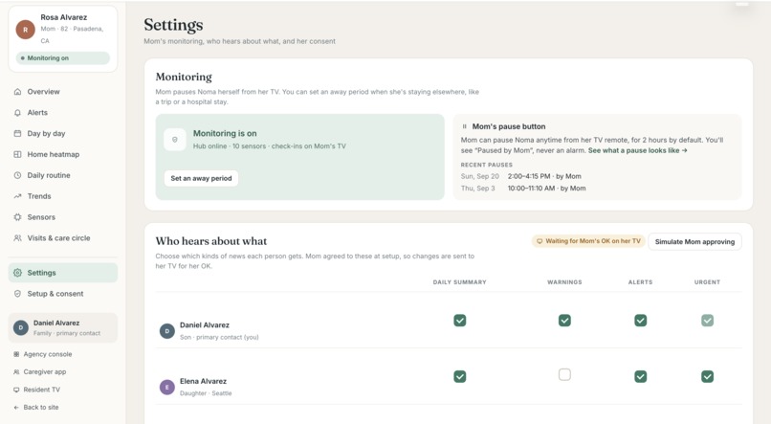Click the Agency console icon
The height and width of the screenshot is (424, 771).
tap(16, 354)
